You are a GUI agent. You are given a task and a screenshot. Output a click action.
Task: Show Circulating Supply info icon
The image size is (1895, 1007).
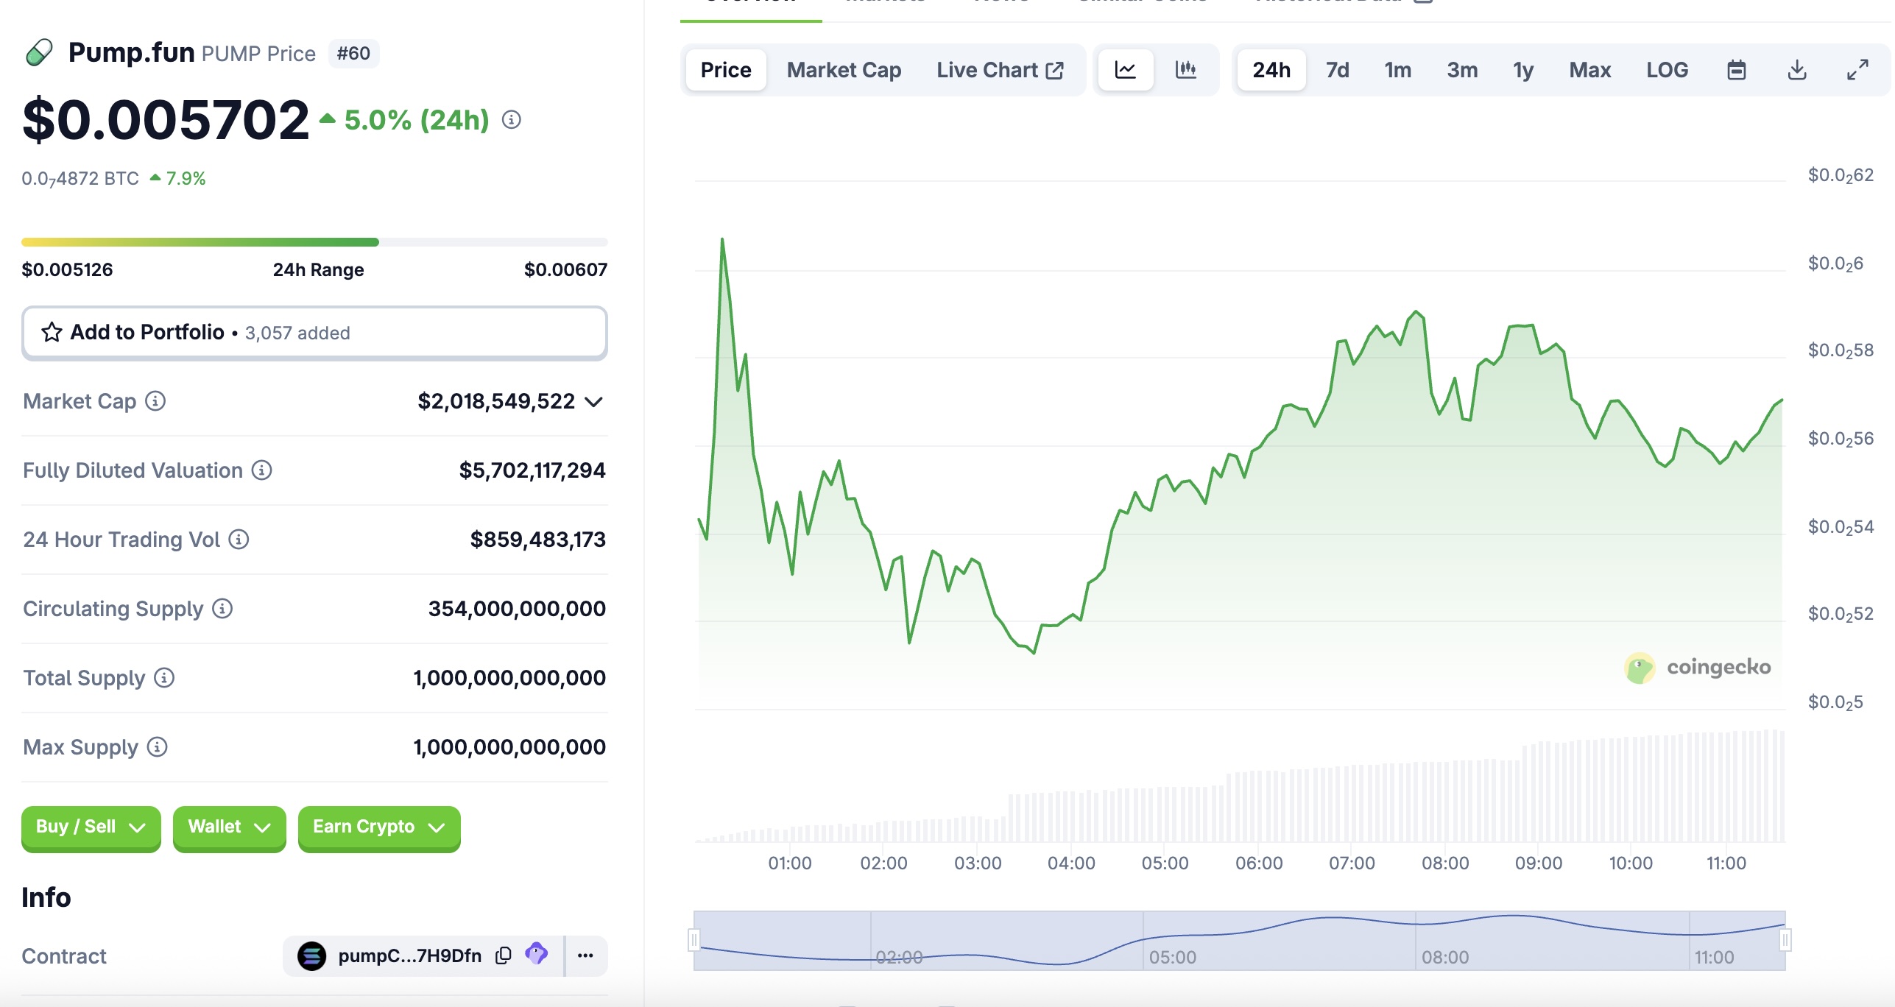coord(222,608)
